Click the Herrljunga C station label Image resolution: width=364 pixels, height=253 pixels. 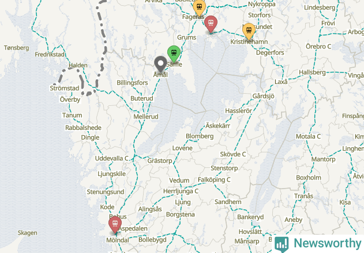(x=181, y=191)
